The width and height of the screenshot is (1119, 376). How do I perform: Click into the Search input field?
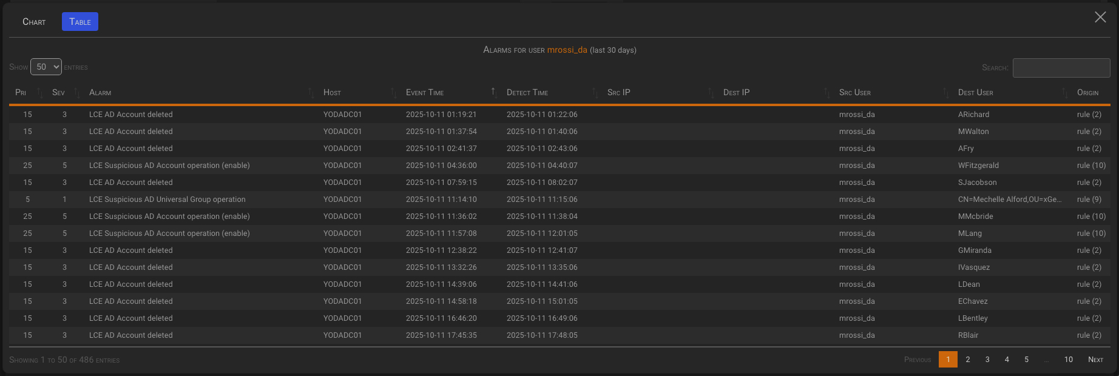coord(1061,68)
